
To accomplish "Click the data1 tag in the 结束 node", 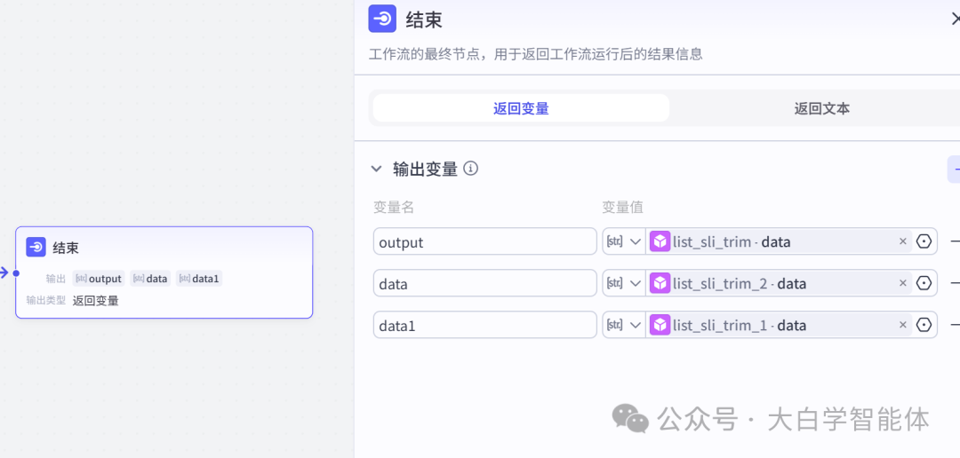I will click(199, 279).
